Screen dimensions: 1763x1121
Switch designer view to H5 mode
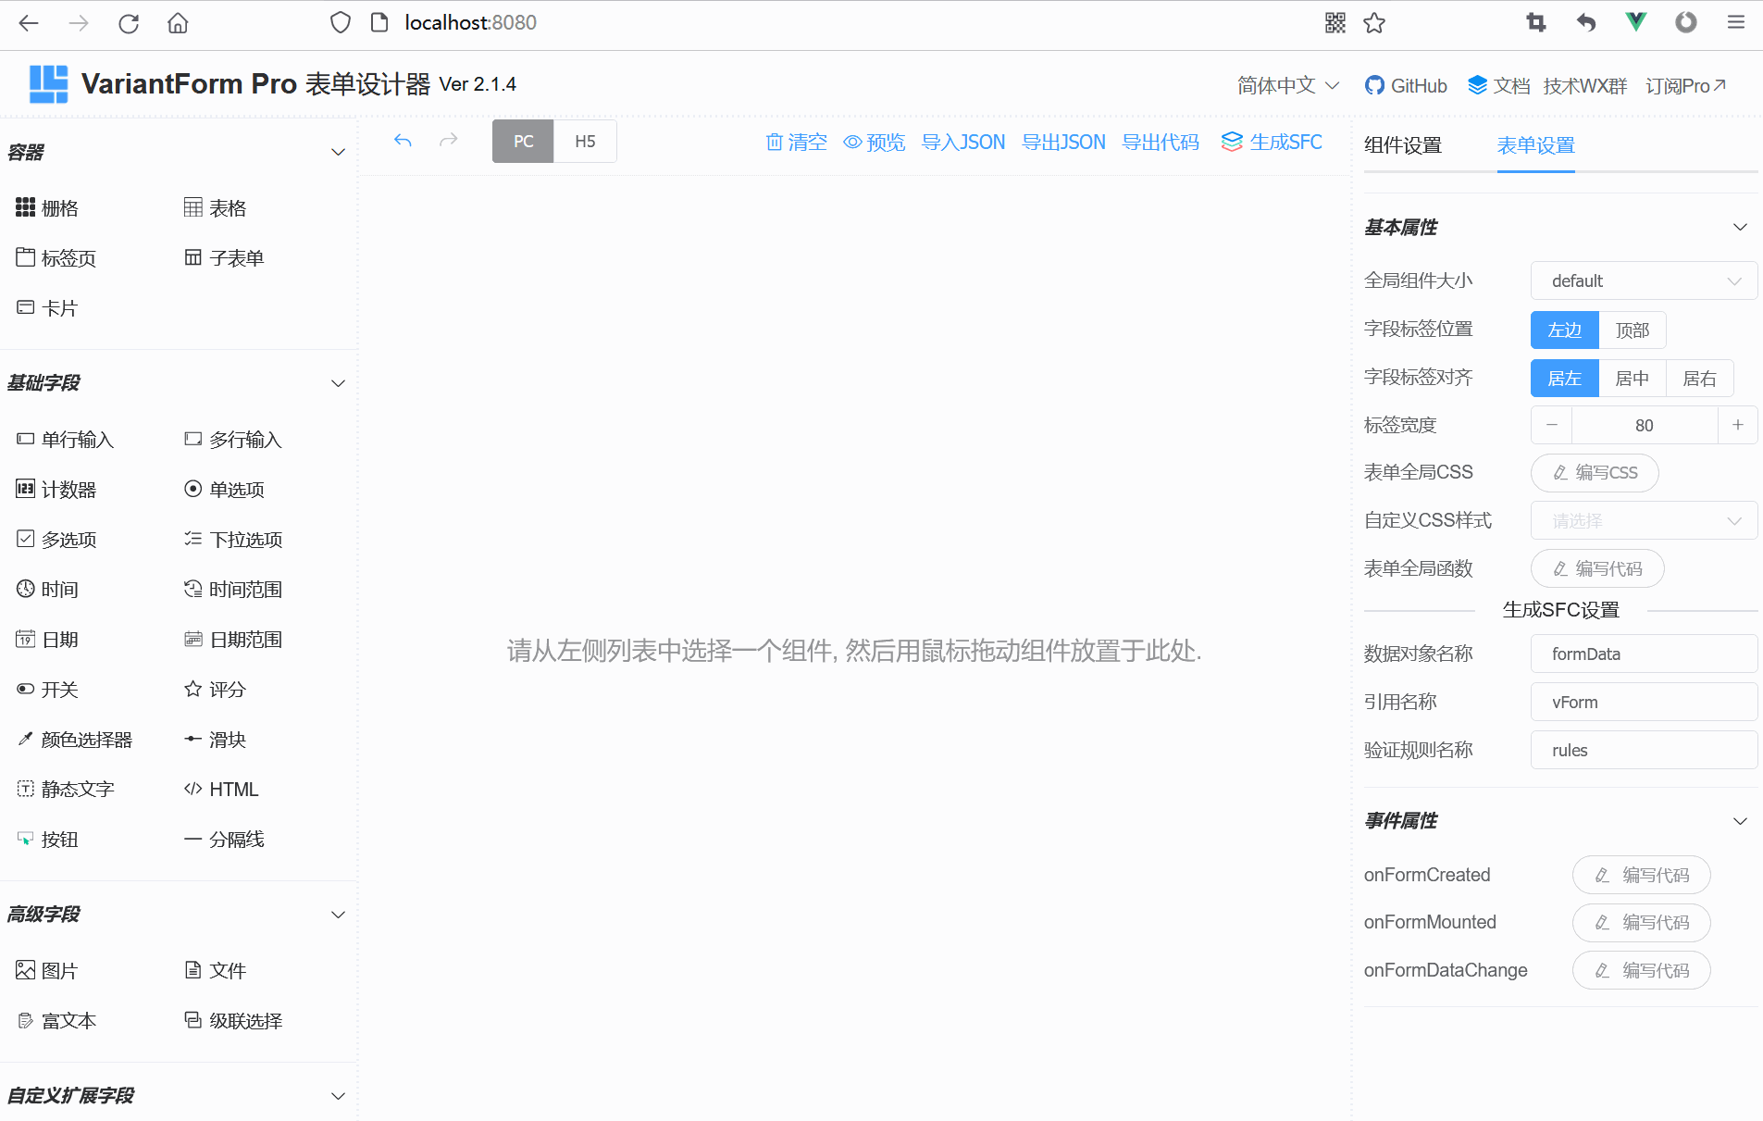point(585,141)
